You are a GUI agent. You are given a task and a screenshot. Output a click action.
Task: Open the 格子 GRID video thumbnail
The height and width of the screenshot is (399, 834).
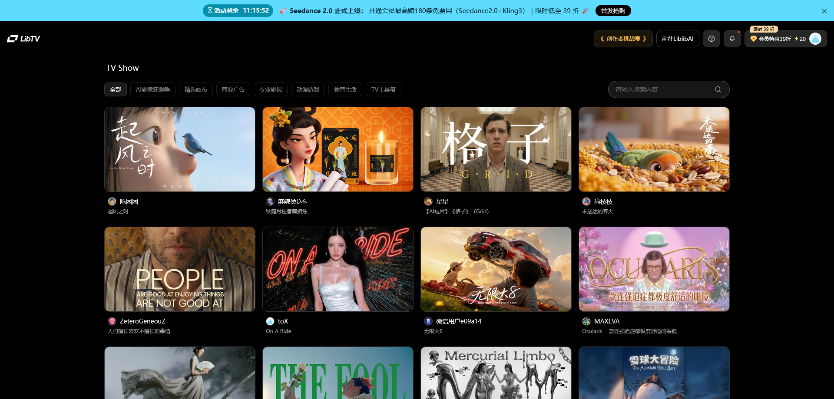click(x=496, y=149)
